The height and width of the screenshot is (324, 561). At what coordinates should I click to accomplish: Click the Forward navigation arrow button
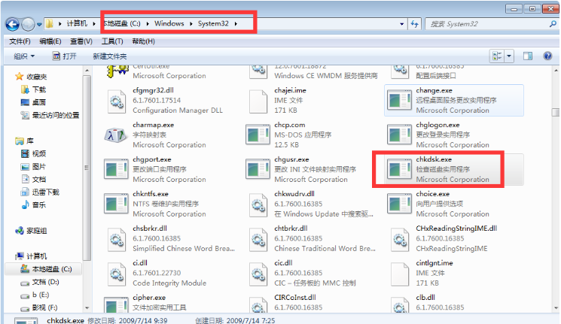(29, 24)
